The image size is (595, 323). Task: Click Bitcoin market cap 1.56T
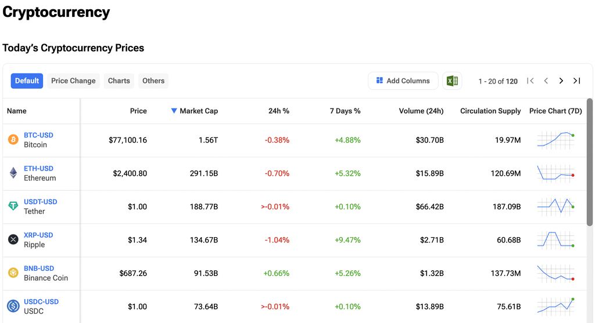point(209,140)
